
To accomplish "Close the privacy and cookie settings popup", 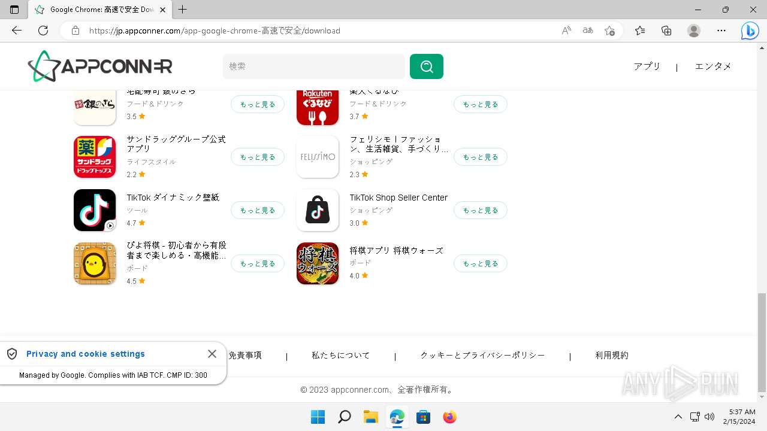I will coord(212,354).
